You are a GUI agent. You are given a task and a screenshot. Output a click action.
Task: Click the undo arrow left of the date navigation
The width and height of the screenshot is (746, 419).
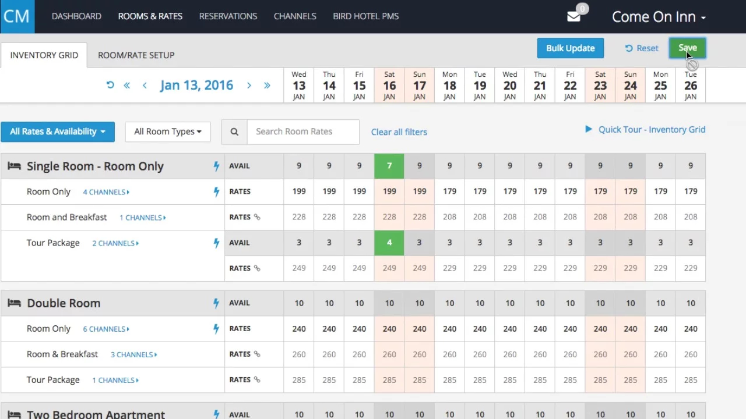pyautogui.click(x=110, y=85)
